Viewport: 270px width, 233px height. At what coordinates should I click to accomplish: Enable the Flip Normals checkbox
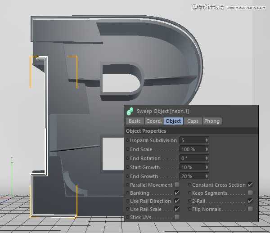(250, 209)
